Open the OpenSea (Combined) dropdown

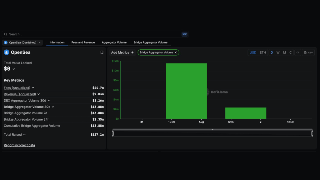[x=22, y=42]
